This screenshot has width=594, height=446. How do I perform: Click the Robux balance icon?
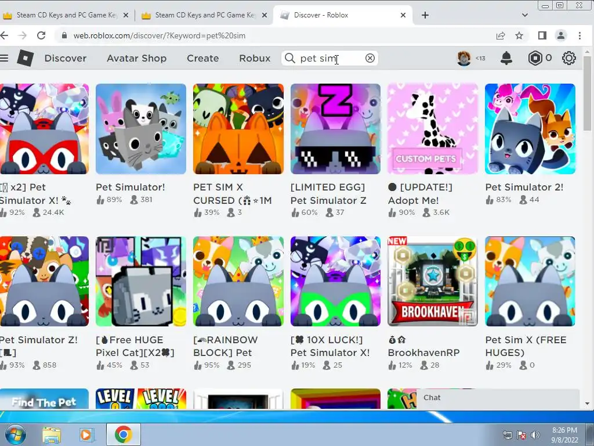[x=535, y=58]
